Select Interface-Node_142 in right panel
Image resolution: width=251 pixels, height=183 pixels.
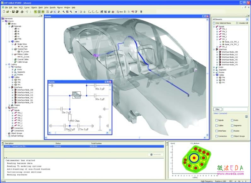[x=230, y=60]
